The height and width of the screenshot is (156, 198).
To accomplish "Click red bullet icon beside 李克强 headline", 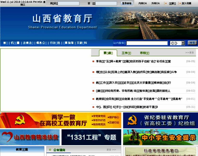I will coord(93,62).
